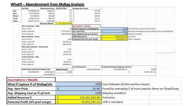Click cart size cell '14,748,996.00'
Viewport: 188px width, 106px height.
34,11
